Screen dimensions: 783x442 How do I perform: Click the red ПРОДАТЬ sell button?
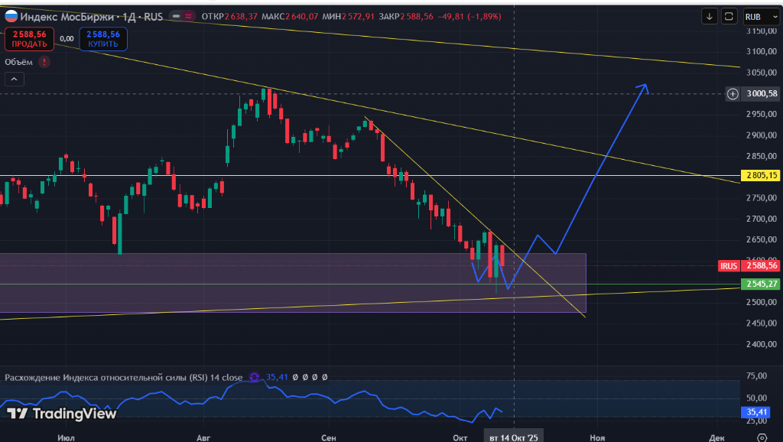29,39
